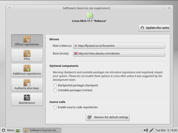Switch to the PPAs section

(x=27, y=55)
